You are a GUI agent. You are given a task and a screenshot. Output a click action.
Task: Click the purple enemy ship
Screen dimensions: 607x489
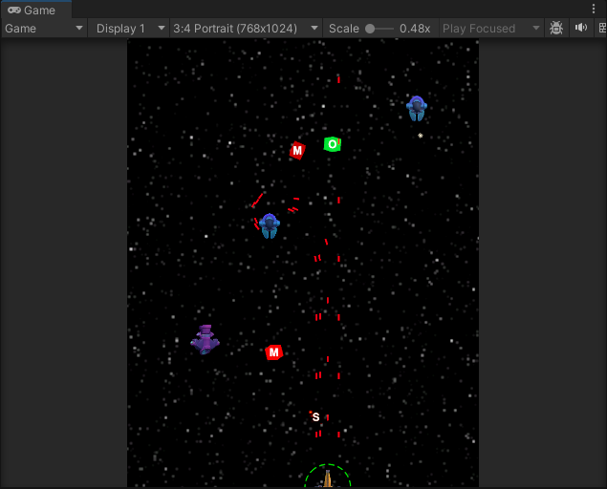click(206, 339)
